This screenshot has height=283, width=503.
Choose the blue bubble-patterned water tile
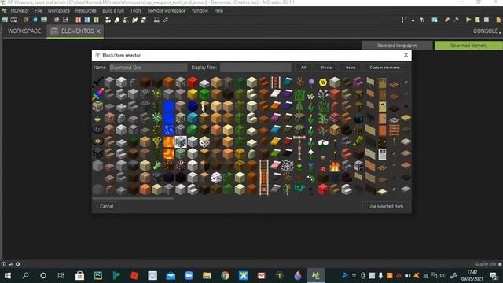[169, 130]
